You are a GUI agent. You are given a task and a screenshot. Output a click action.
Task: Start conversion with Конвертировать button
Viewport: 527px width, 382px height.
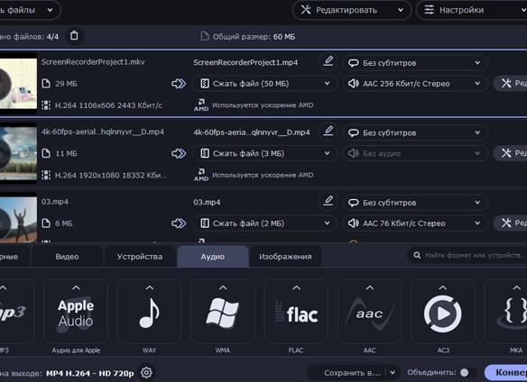pos(506,373)
